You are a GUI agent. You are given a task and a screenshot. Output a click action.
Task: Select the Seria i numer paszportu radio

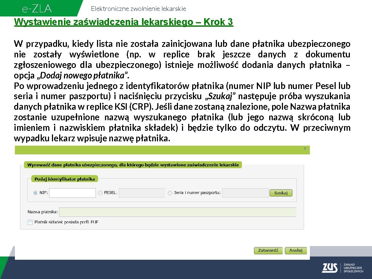[x=170, y=193]
